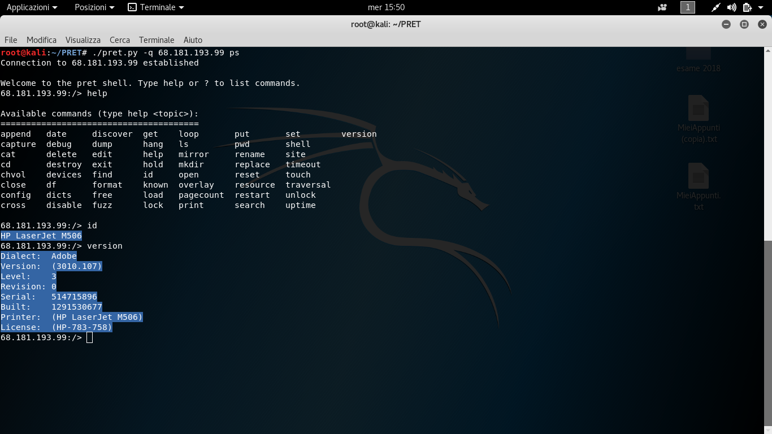Open the Posizioni menu
Screen dimensions: 772x434
tap(94, 7)
